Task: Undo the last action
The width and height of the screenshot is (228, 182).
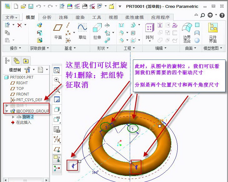Action: tap(38, 6)
